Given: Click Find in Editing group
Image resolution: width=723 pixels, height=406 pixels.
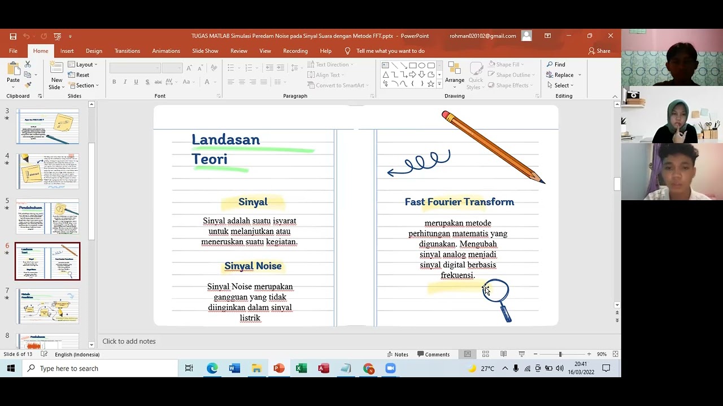Looking at the screenshot, I should pos(556,64).
